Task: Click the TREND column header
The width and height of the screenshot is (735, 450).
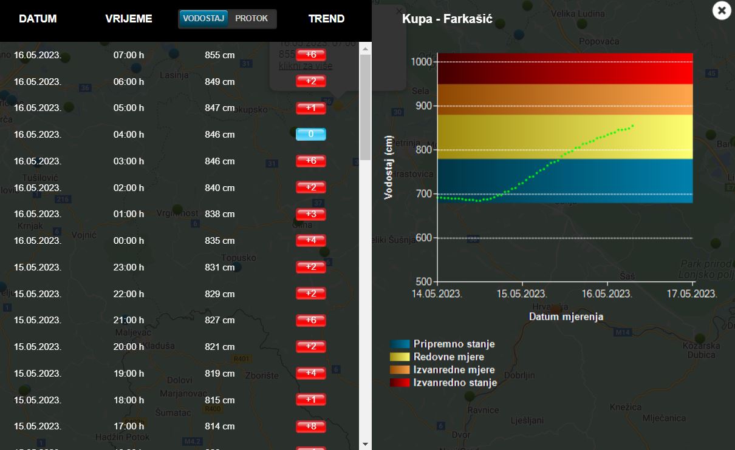Action: [326, 19]
